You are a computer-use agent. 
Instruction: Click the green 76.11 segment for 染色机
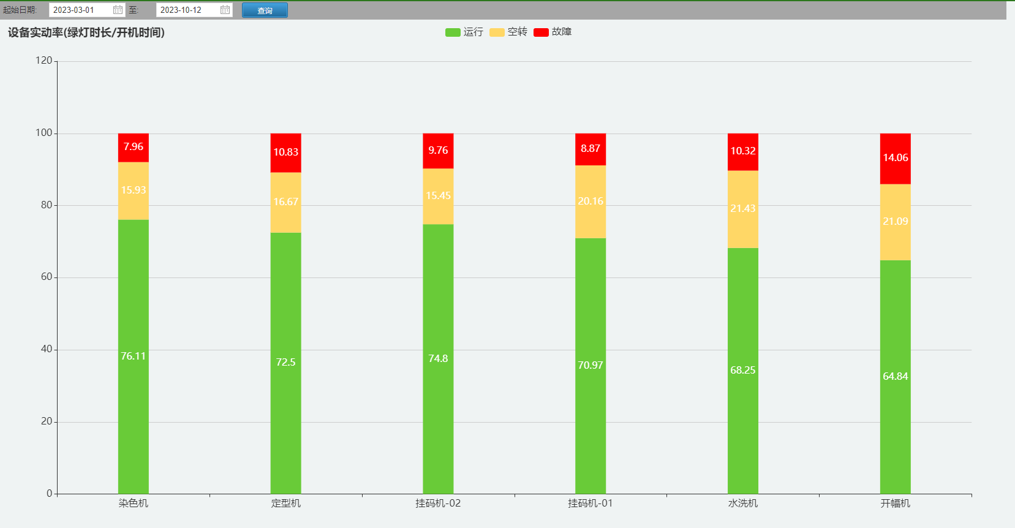134,356
